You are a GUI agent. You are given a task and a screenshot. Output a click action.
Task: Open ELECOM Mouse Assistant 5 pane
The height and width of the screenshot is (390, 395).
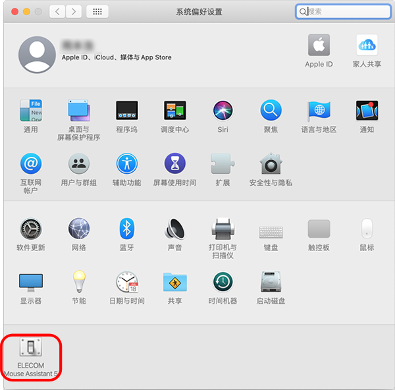click(31, 358)
